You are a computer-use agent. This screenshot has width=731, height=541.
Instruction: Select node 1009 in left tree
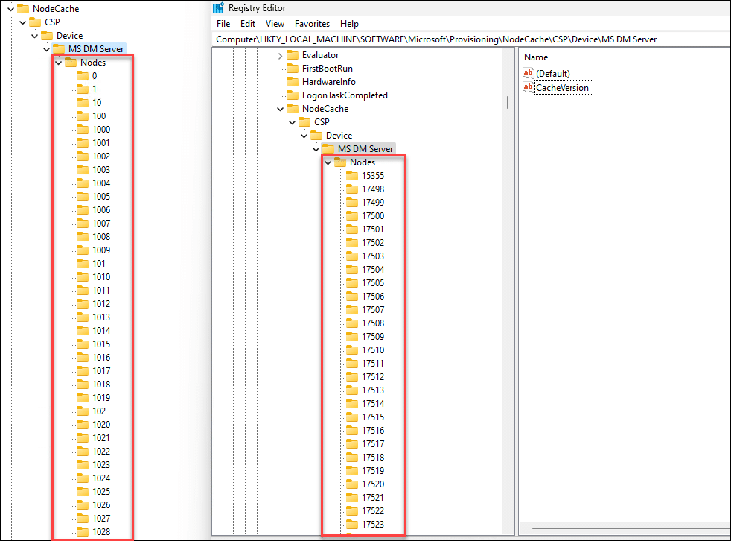pyautogui.click(x=101, y=250)
